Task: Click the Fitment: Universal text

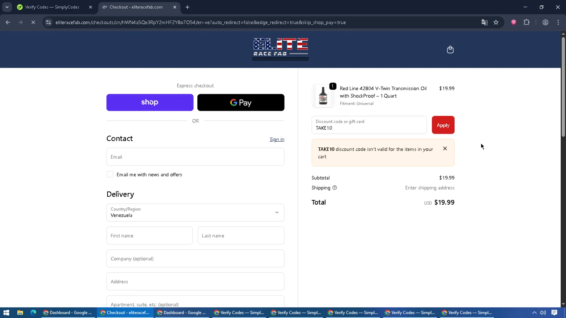Action: click(357, 104)
